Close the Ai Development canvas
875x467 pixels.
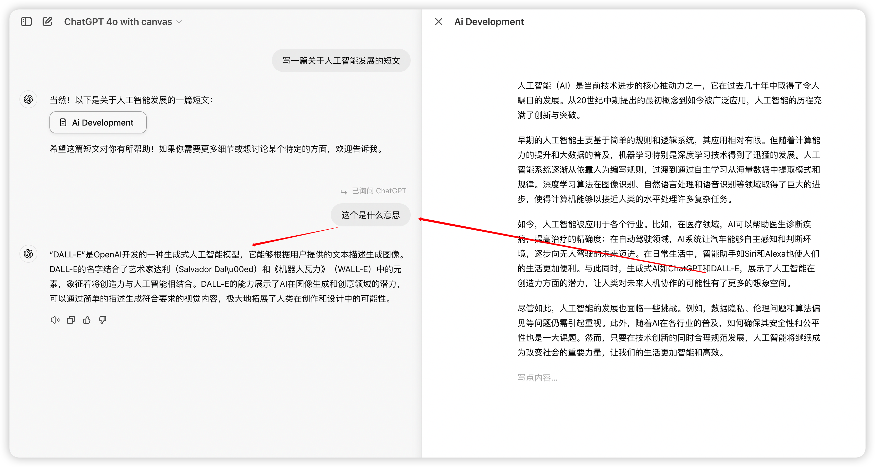pos(439,22)
